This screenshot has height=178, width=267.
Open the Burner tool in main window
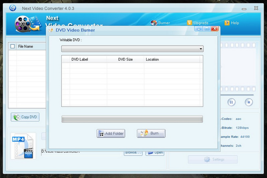[160, 23]
